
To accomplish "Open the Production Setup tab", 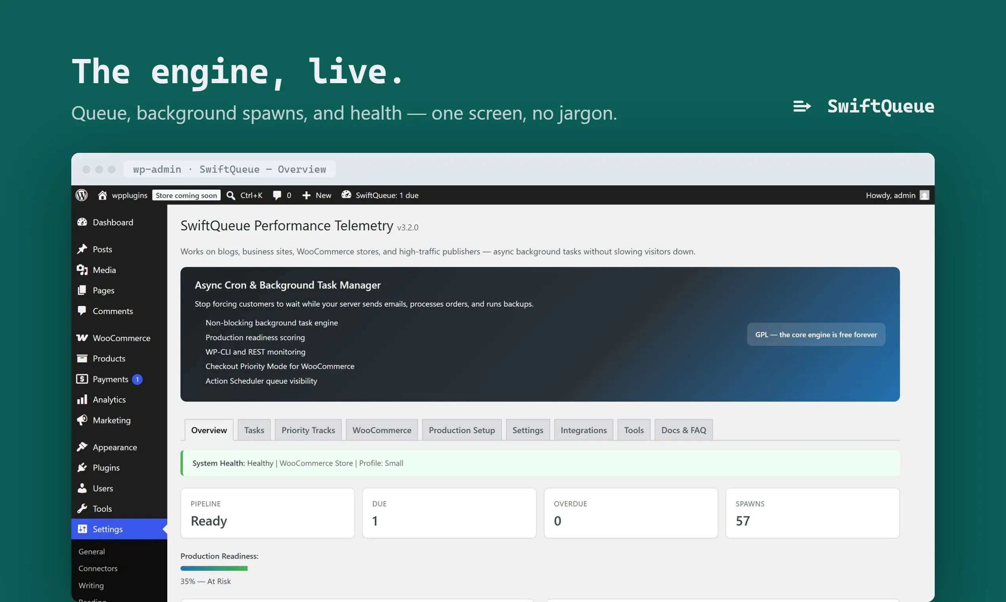I will [462, 430].
